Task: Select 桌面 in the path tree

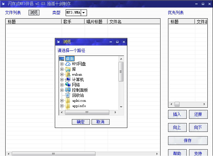Action: pos(70,59)
